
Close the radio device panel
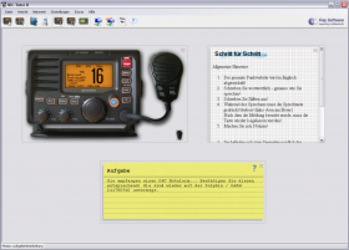click(x=183, y=50)
